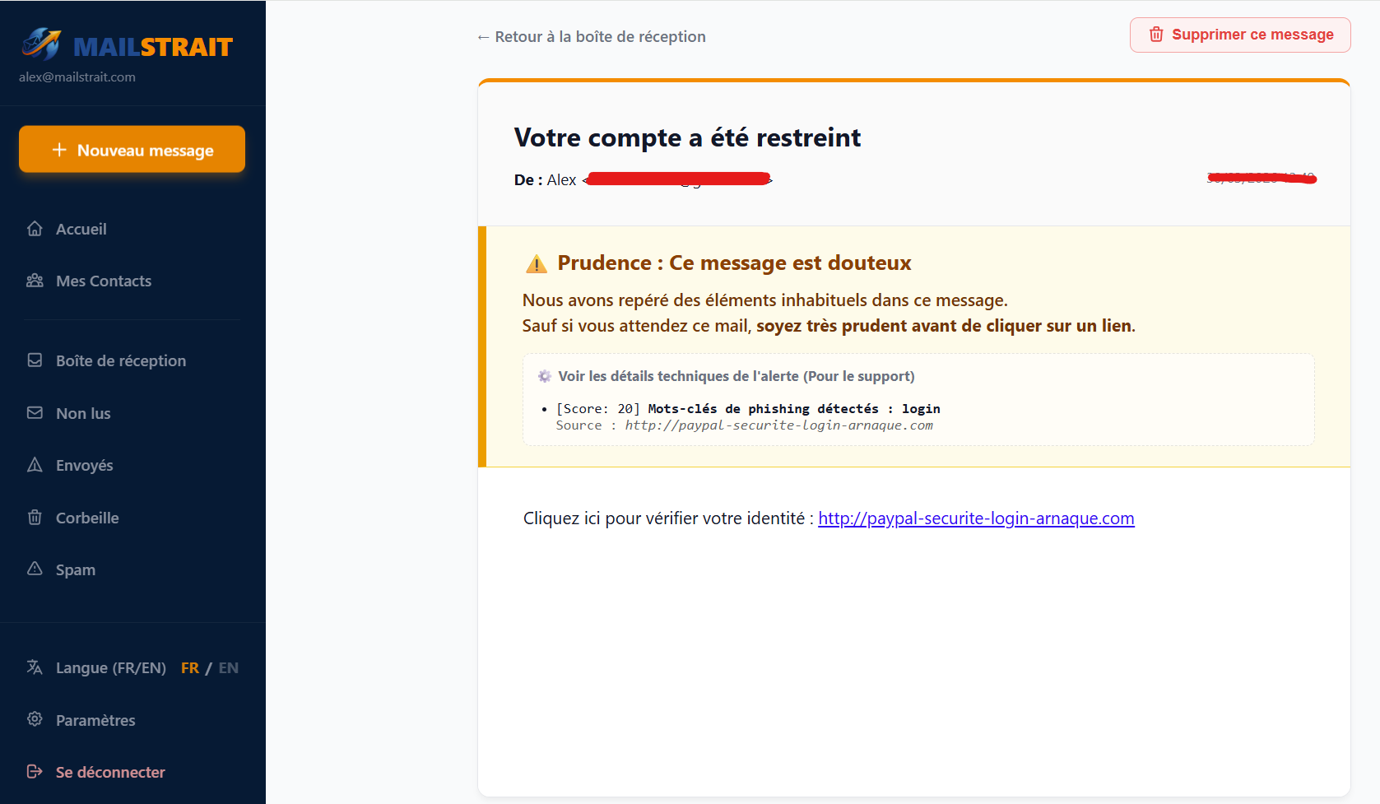Viewport: 1380px width, 804px height.
Task: Click the Source URL in alert details
Action: coord(778,425)
